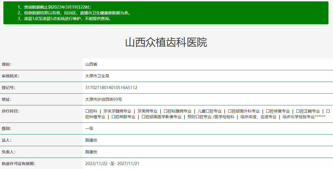This screenshot has width=333, height=169.
Task: Select the address 太原市许坦西街69号
Action: pos(104,99)
